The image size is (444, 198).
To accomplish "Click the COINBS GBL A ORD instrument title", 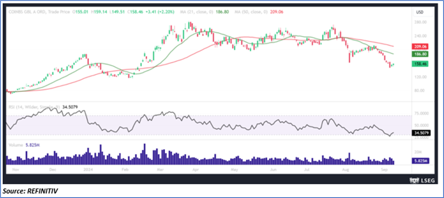I will (x=27, y=12).
